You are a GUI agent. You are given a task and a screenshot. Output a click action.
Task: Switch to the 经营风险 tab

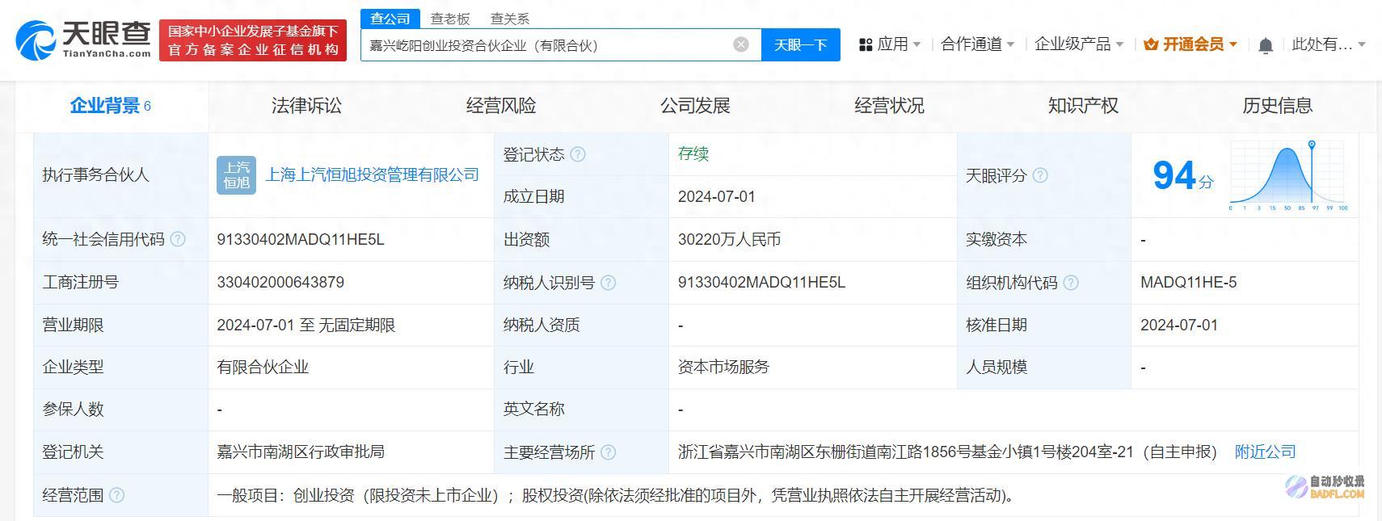tap(501, 106)
